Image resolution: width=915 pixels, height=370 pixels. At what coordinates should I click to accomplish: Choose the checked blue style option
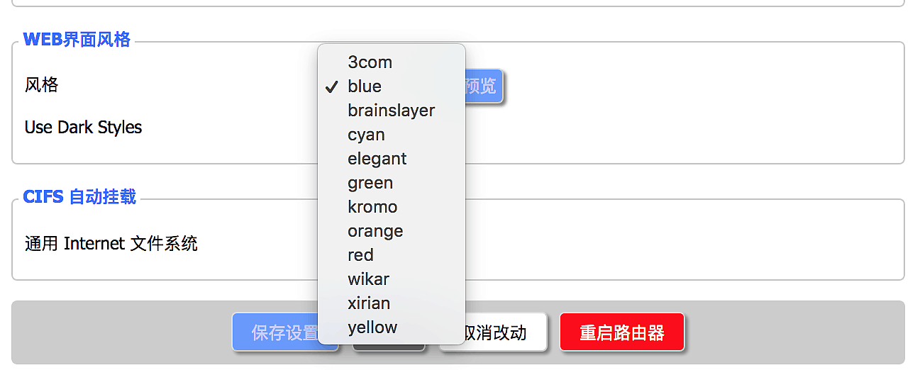[365, 86]
